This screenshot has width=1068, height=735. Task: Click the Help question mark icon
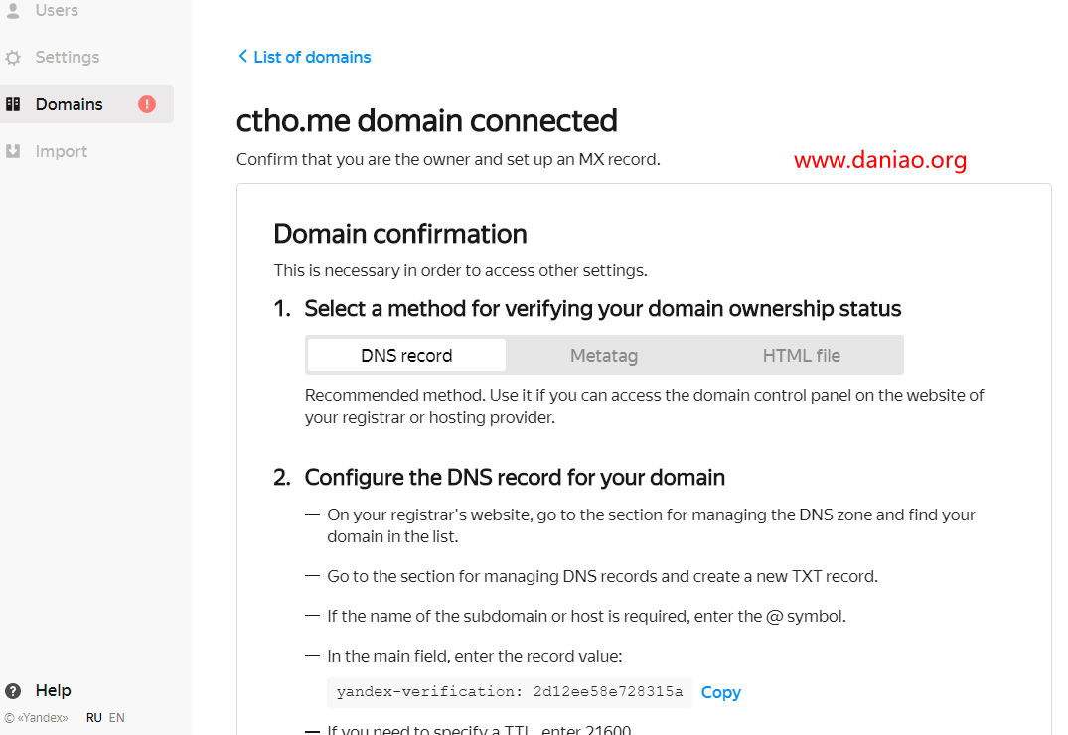click(x=13, y=690)
